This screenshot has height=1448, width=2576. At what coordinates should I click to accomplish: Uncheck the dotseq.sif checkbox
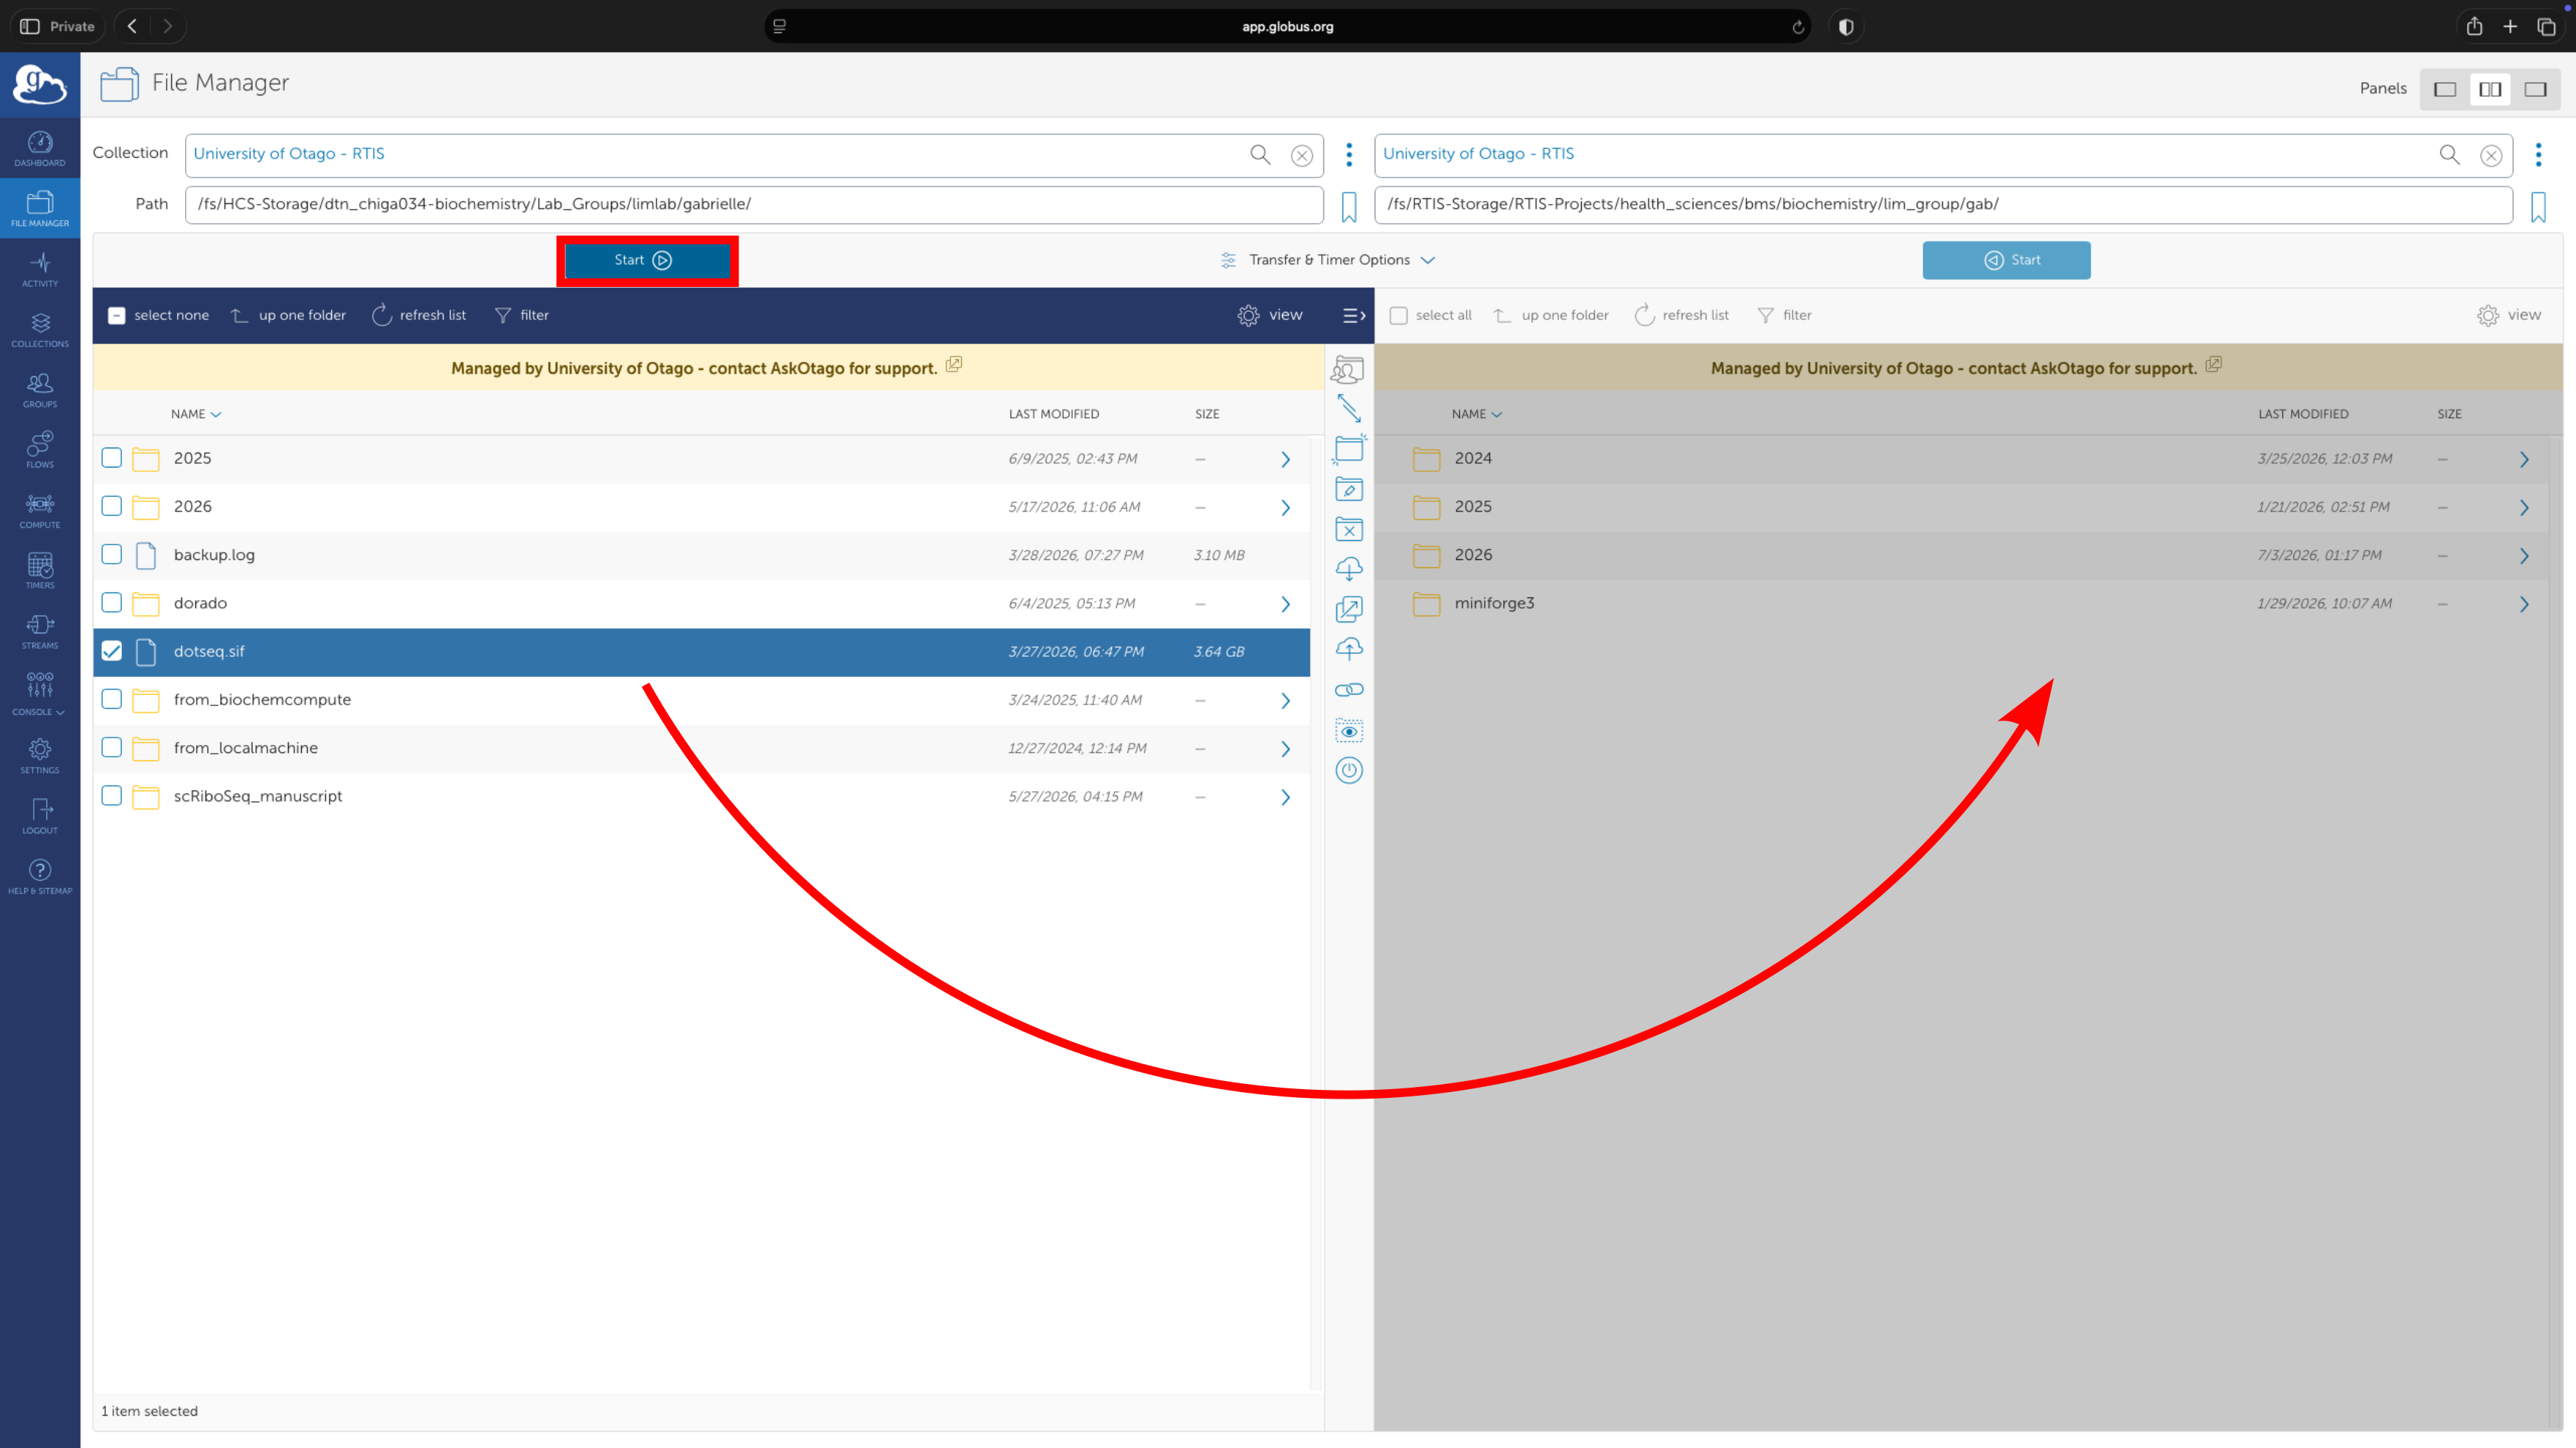coord(112,650)
